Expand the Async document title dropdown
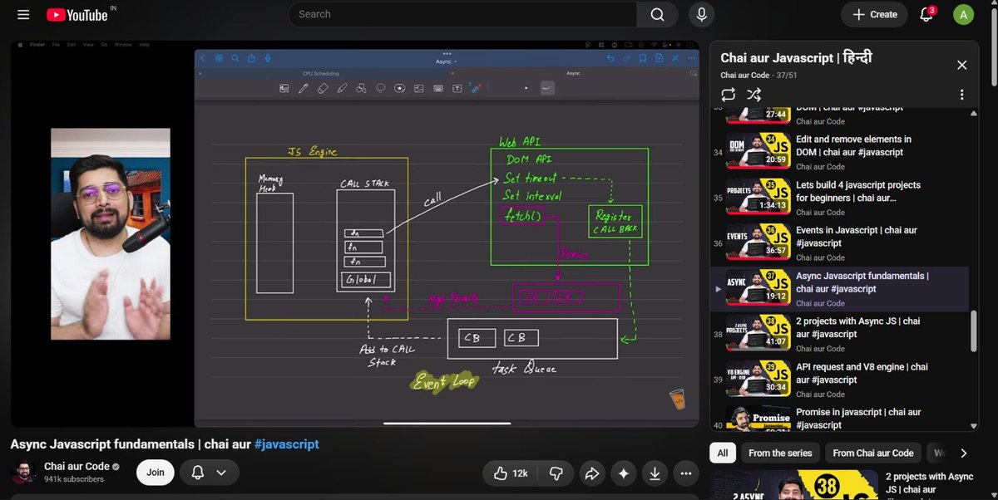Viewport: 998px width, 500px height. pos(447,61)
